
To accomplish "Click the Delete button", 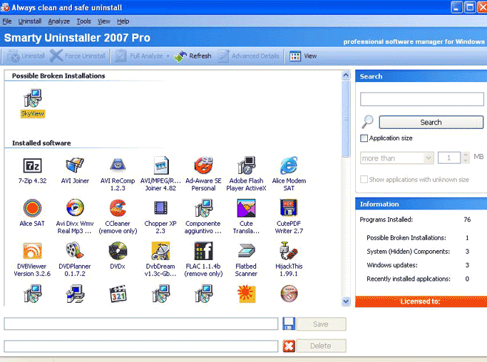I will click(x=320, y=346).
